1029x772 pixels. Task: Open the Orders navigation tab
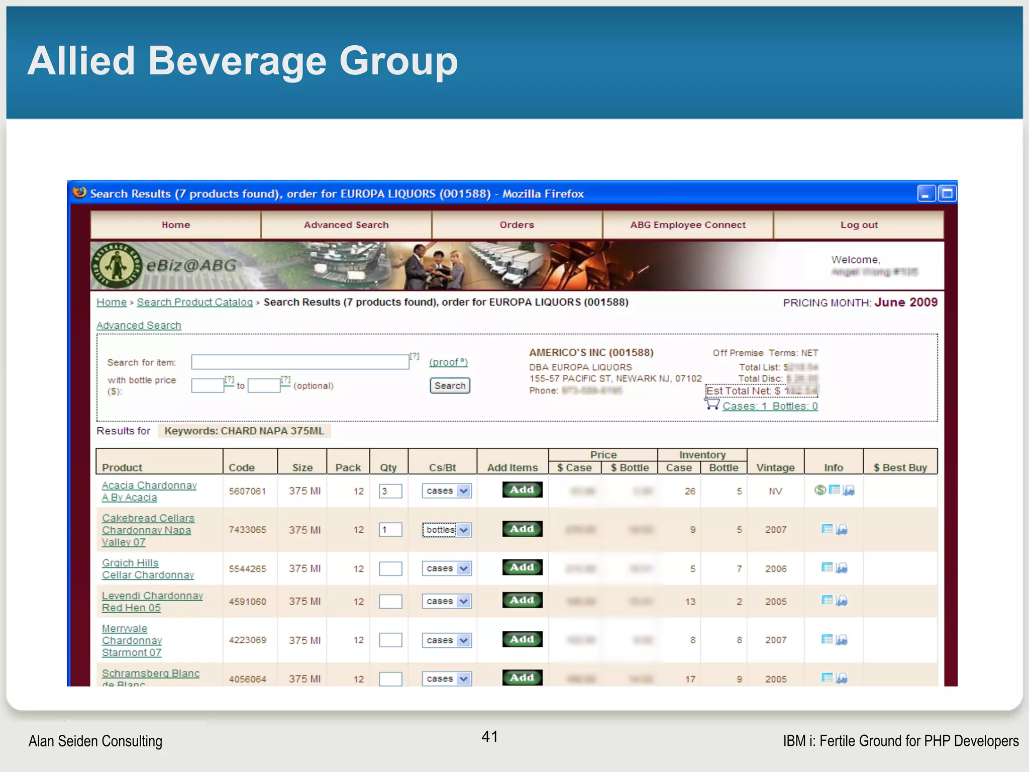[x=517, y=225]
